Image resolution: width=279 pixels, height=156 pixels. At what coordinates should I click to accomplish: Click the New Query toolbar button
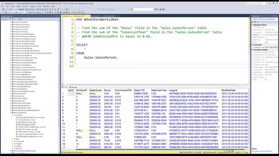coord(31,10)
